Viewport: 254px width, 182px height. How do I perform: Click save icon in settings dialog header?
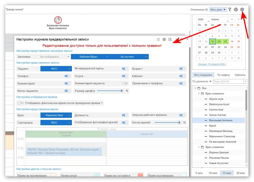(158, 39)
